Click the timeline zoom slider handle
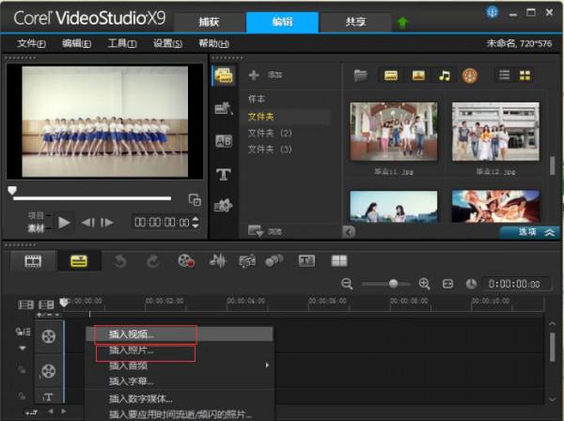The width and height of the screenshot is (564, 421). pyautogui.click(x=393, y=283)
